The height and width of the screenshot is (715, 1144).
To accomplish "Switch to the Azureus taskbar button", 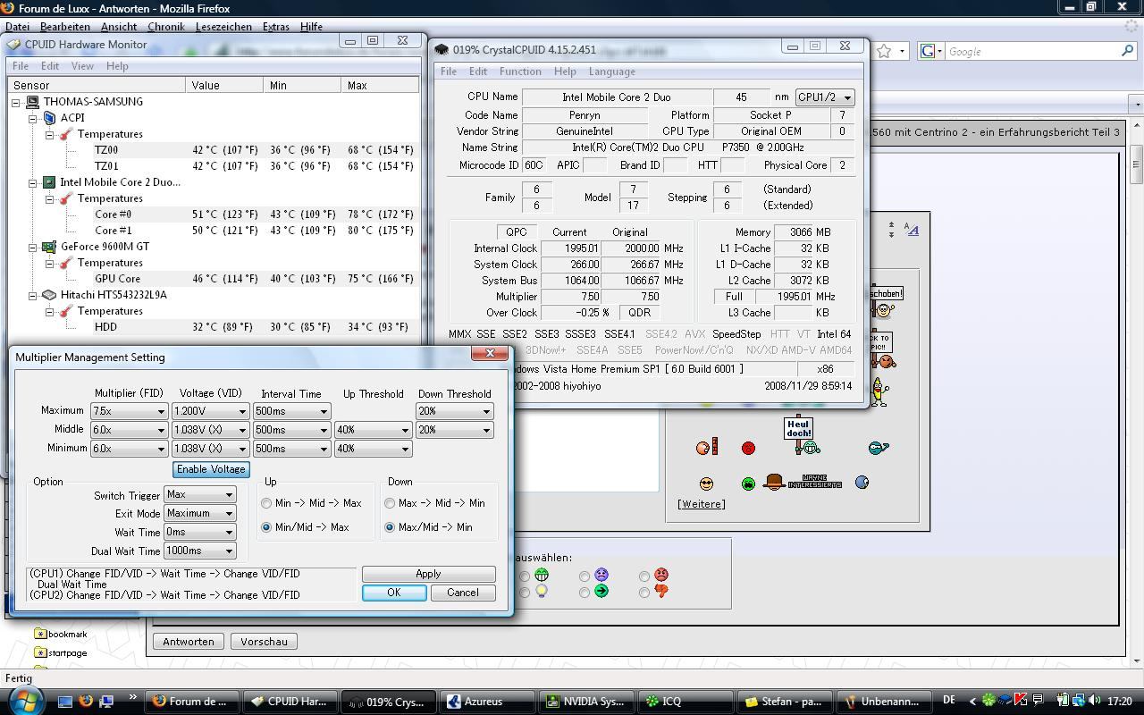I will click(488, 702).
